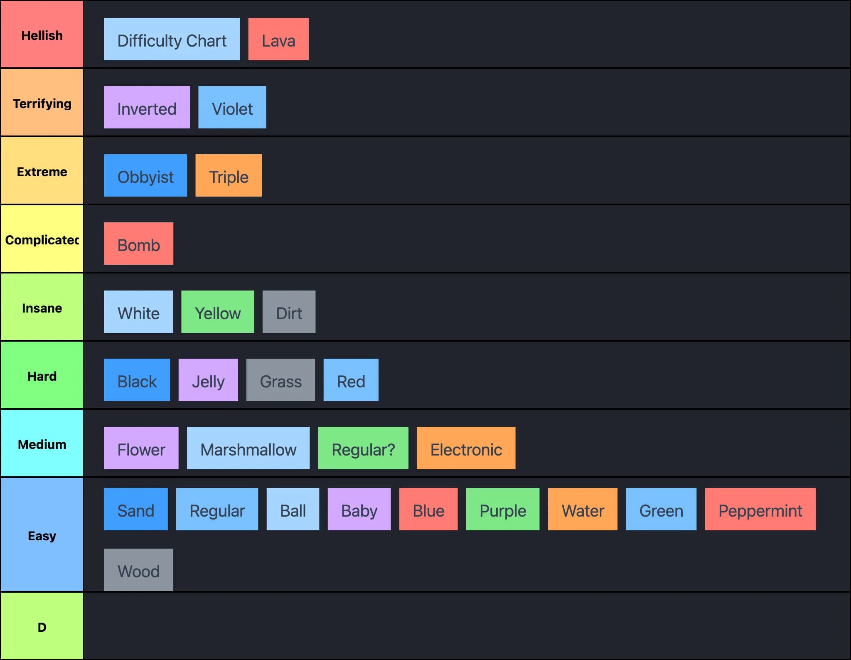
Task: Select the Marshmallow tile
Action: tap(248, 448)
